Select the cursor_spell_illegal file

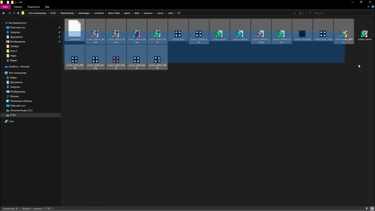116,57
